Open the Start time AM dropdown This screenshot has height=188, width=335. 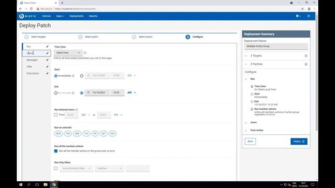(x=131, y=75)
